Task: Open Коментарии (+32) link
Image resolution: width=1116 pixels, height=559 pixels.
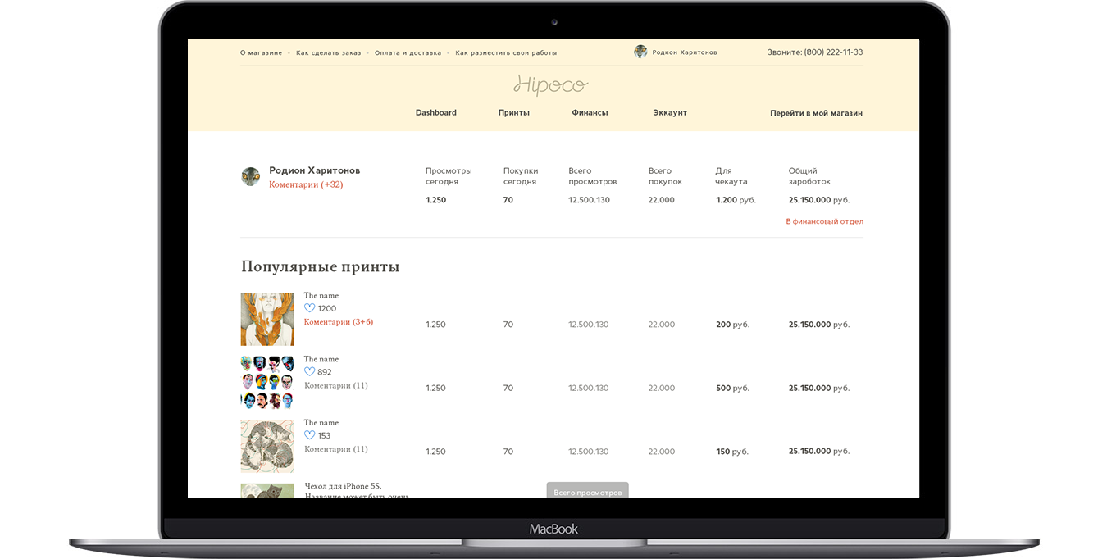Action: coord(306,184)
